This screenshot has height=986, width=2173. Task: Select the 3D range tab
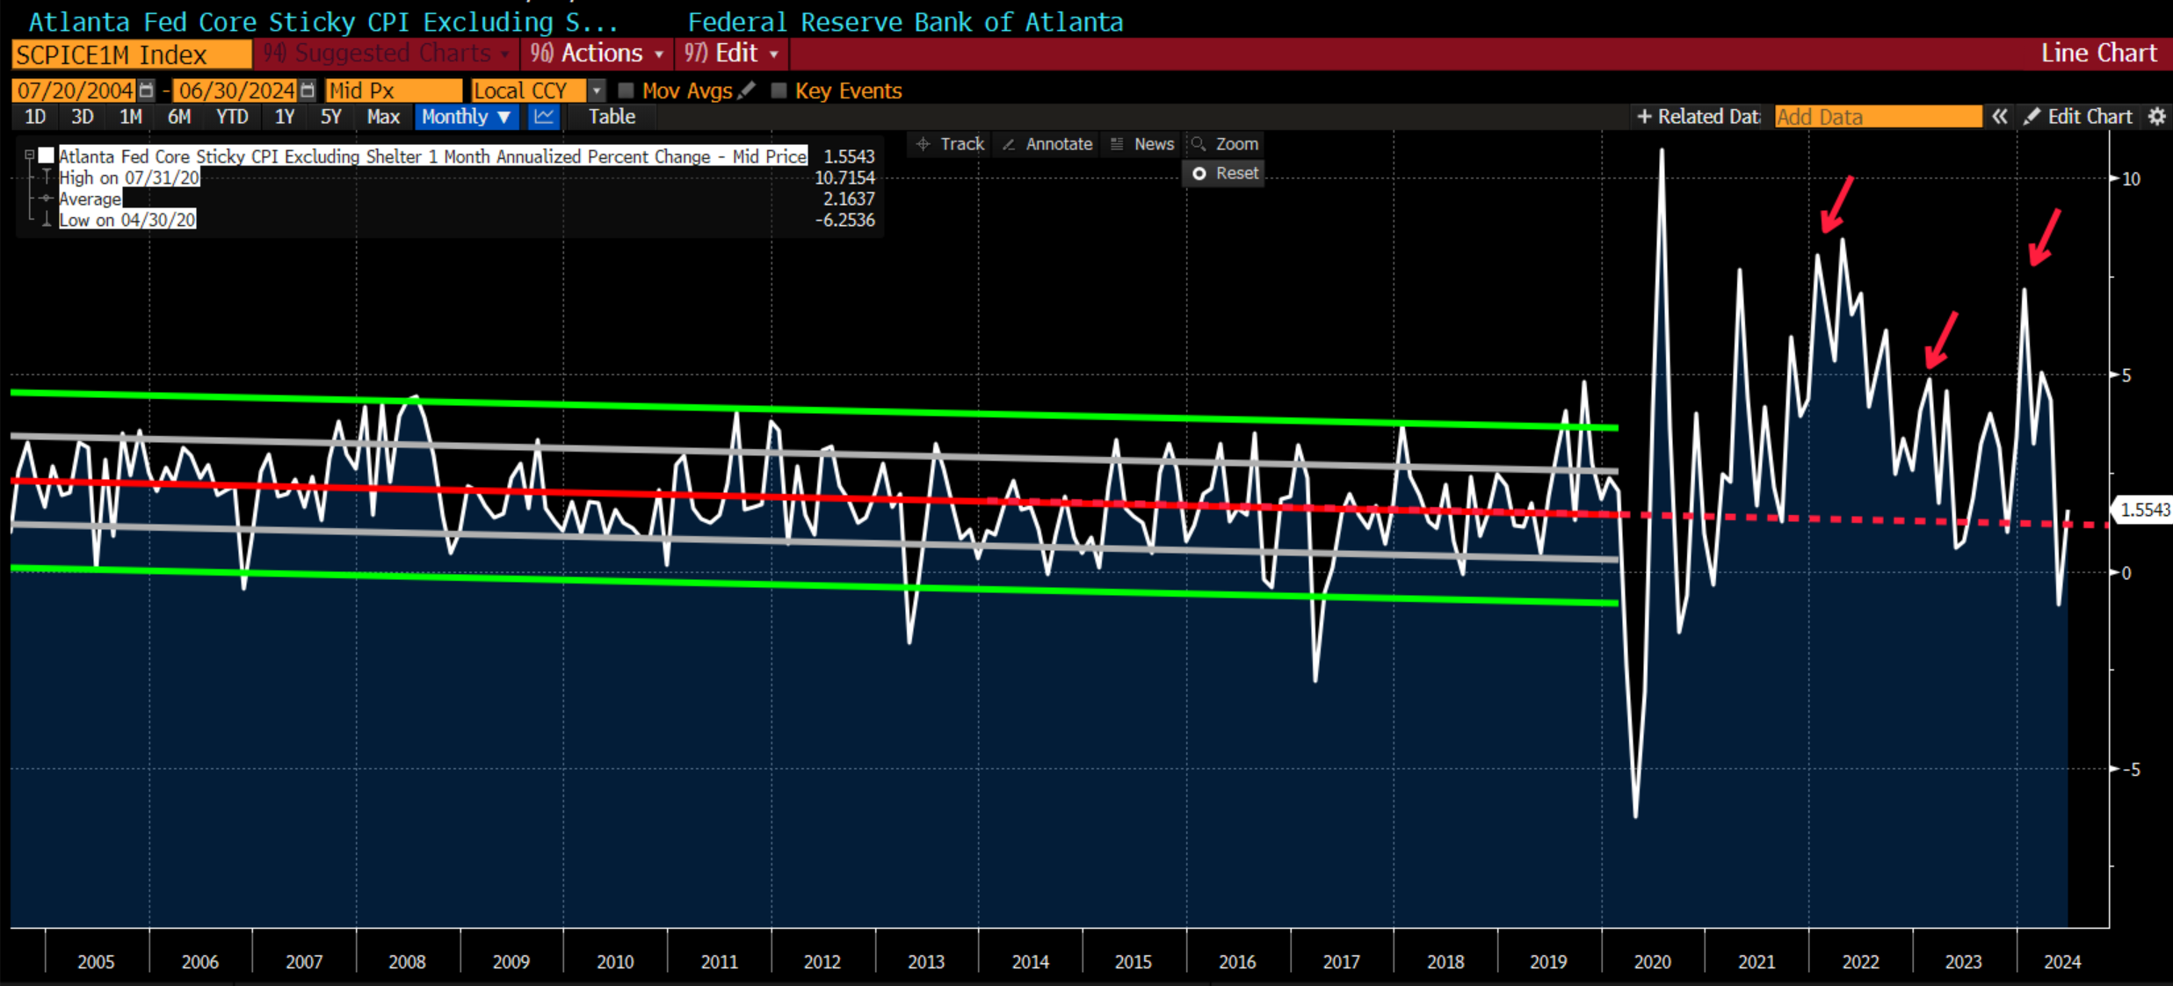[83, 117]
